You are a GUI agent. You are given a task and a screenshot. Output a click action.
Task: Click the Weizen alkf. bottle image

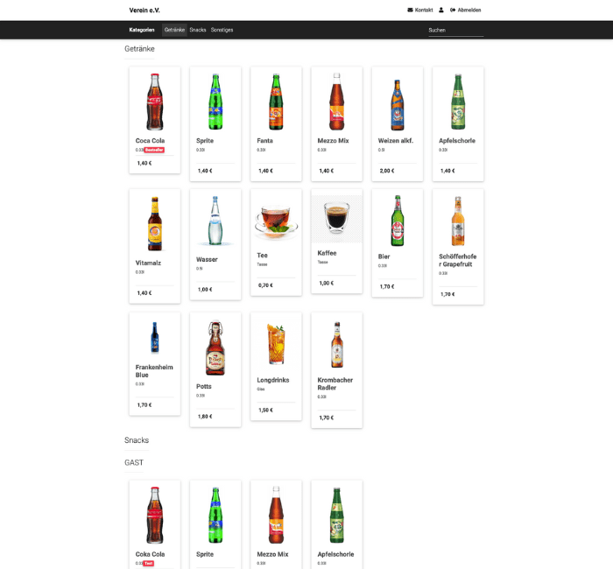coord(398,105)
